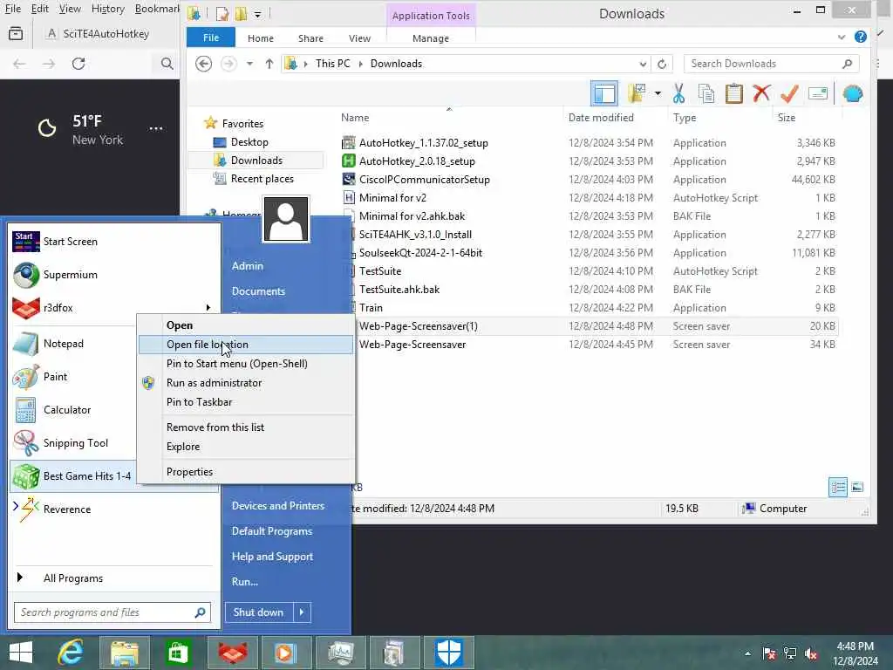
Task: Open Windows Store from the taskbar
Action: tap(178, 653)
